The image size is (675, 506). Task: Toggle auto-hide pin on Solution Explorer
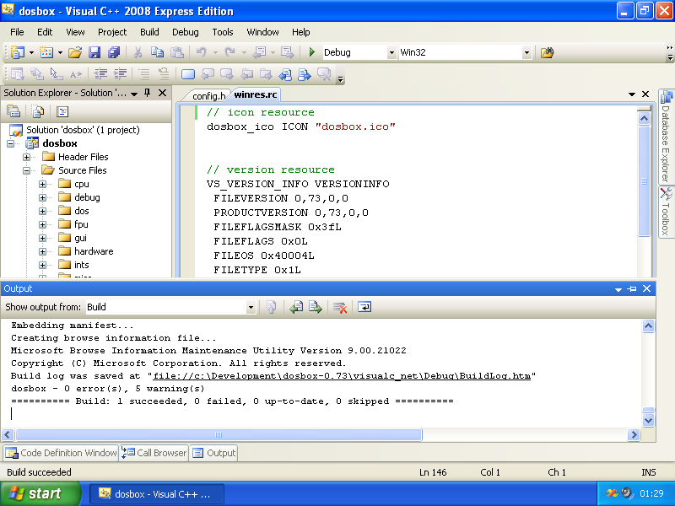147,93
